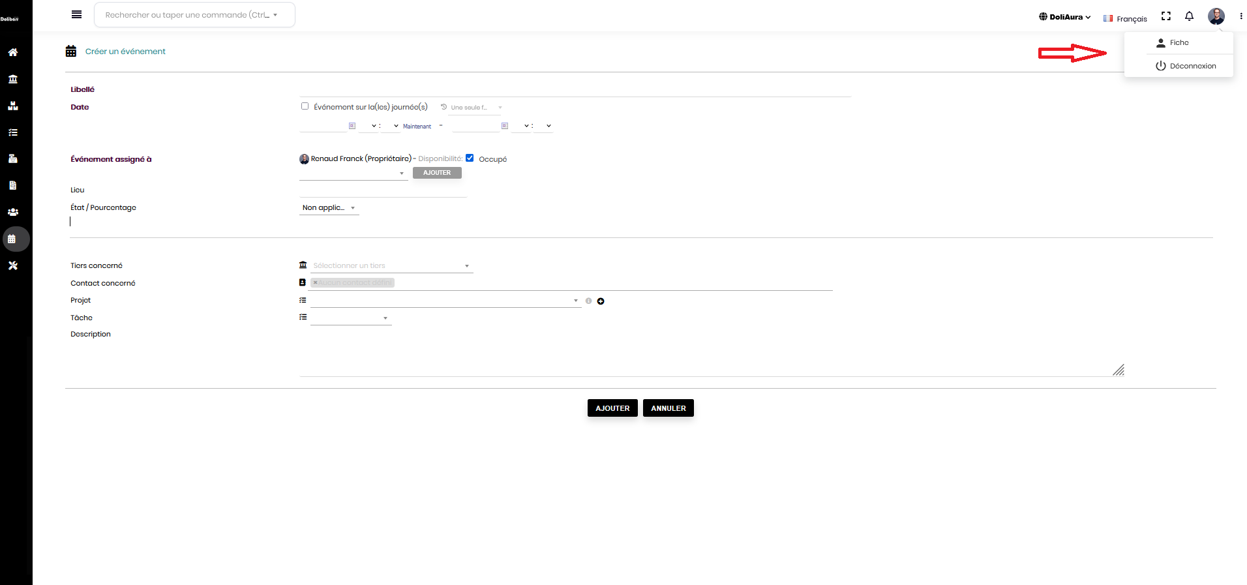Open 'Sélectionner un tiers' dropdown
The height and width of the screenshot is (585, 1247).
coord(391,265)
